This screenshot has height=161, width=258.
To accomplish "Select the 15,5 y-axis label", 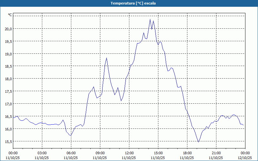I will 8,142.
